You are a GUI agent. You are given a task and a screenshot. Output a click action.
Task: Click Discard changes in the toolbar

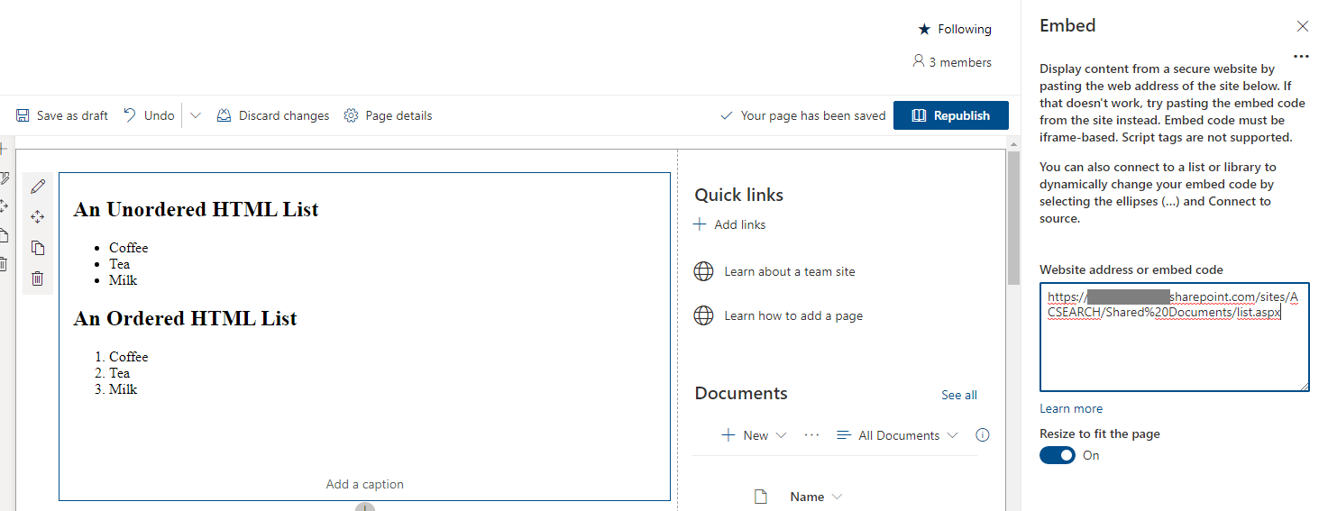273,115
